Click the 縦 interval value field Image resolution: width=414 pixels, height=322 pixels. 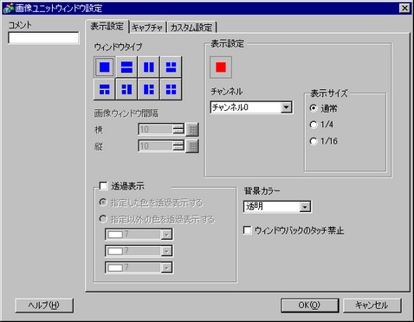(156, 146)
